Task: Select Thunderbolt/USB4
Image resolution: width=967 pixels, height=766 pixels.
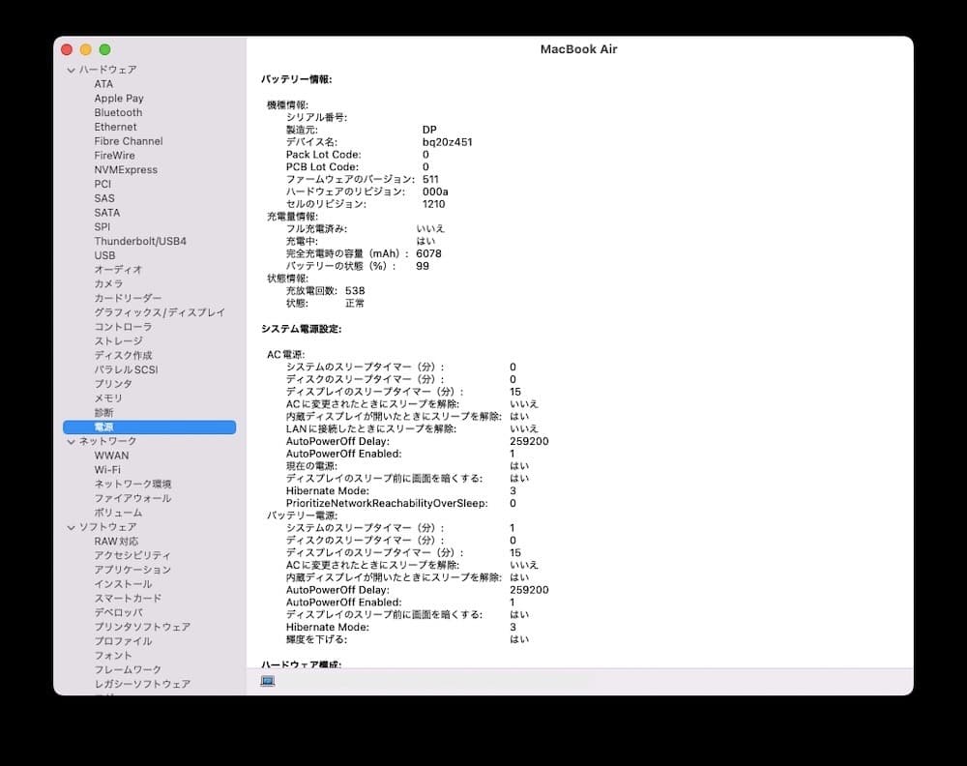Action: (138, 241)
